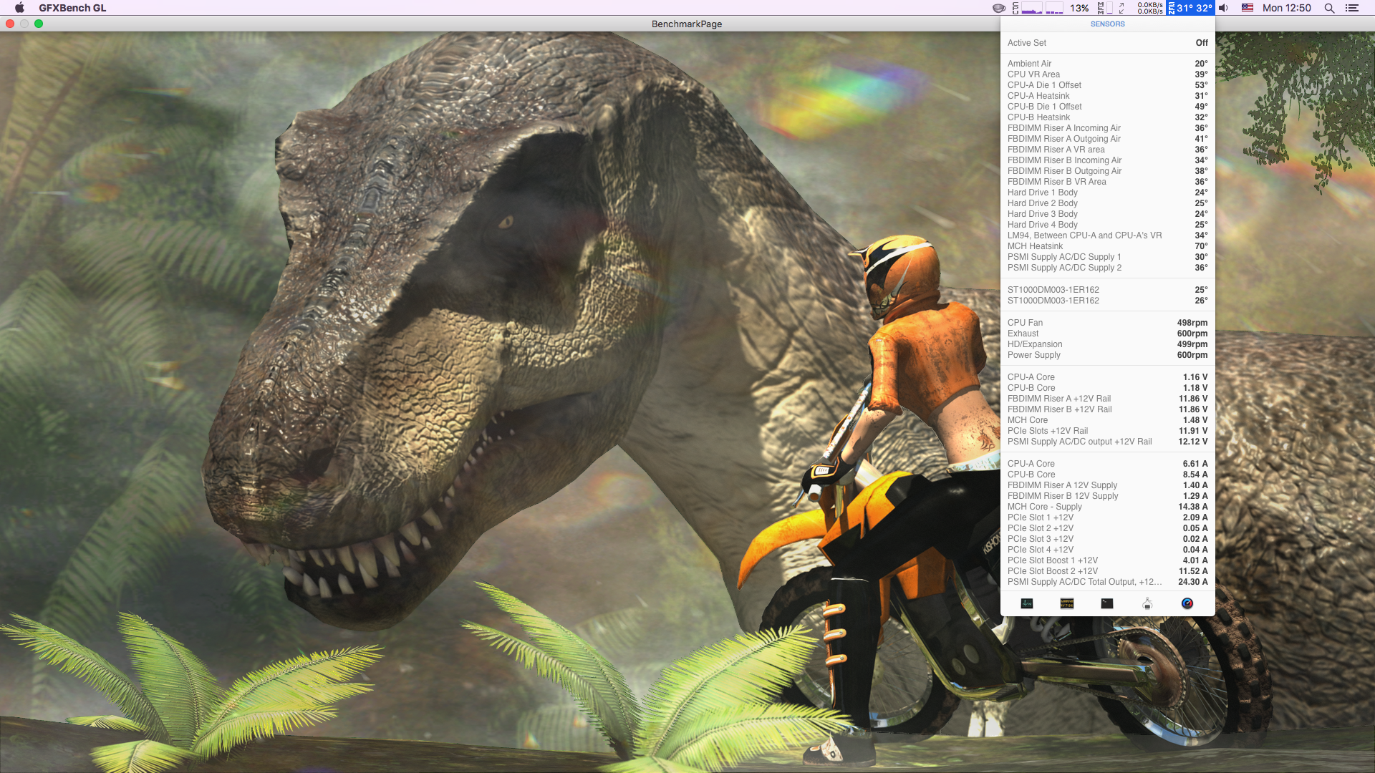This screenshot has height=773, width=1375.
Task: Open System Information icon in sensors panel
Action: click(x=1147, y=603)
